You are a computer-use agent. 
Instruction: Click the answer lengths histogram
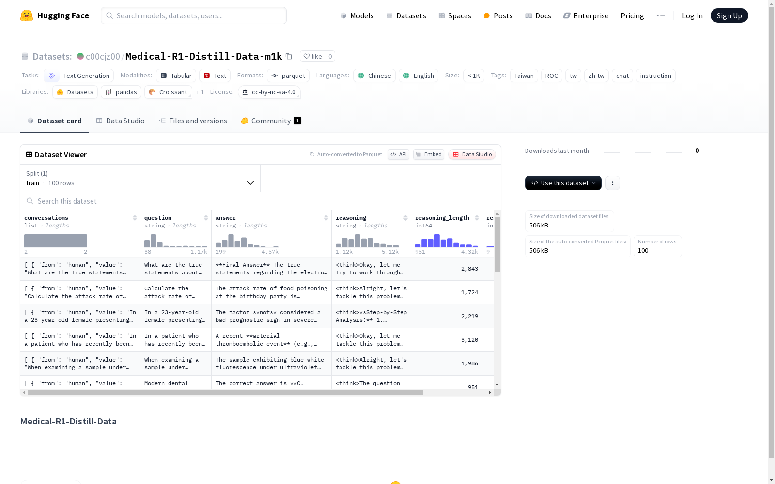pyautogui.click(x=247, y=241)
